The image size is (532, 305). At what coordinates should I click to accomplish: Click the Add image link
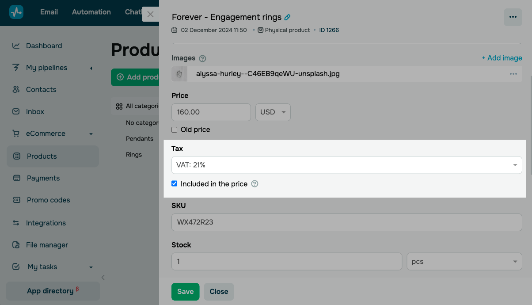tap(502, 58)
